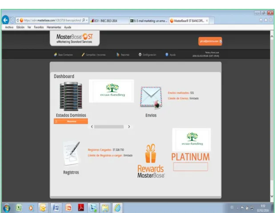
Task: Switch to the ECV - INEC 2013-2014 tab
Action: pos(109,21)
